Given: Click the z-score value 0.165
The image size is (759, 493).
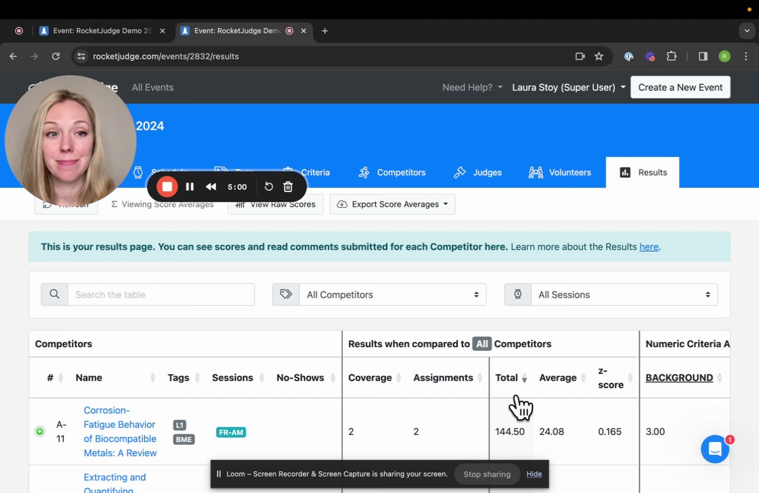Looking at the screenshot, I should coord(610,431).
